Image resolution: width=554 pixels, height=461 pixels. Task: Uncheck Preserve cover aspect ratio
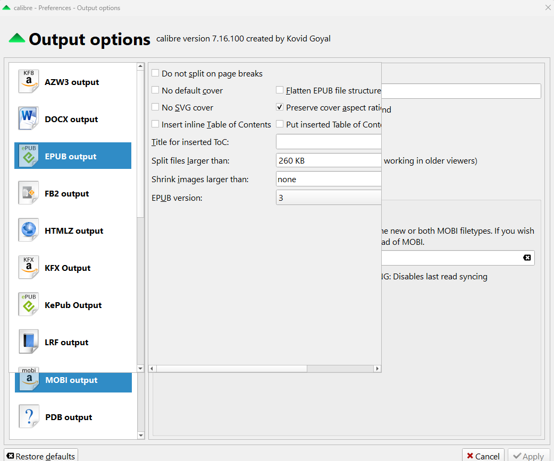[x=280, y=108]
